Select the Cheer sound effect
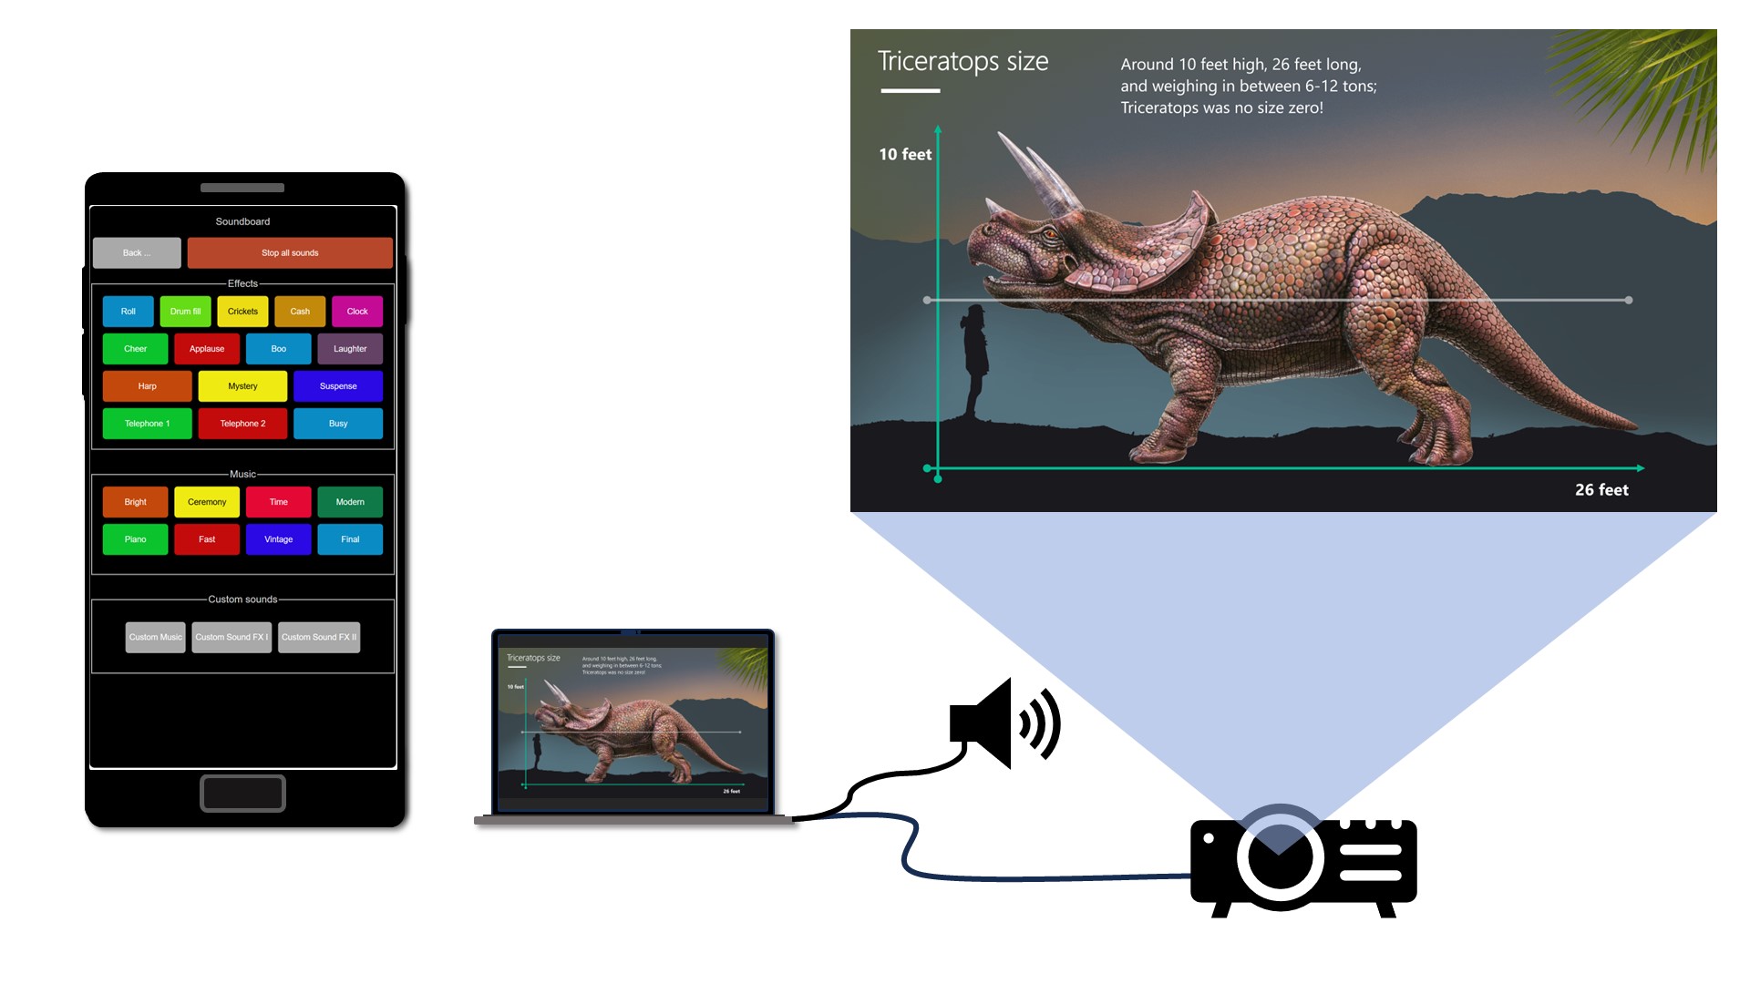The width and height of the screenshot is (1750, 984). [135, 348]
